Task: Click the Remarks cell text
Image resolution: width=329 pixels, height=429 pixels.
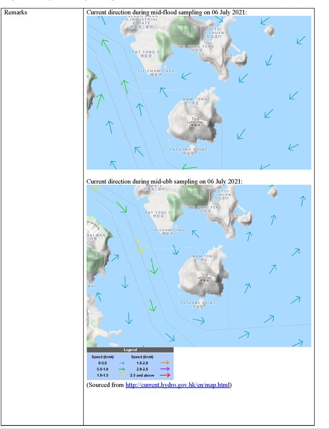Action: pos(15,13)
